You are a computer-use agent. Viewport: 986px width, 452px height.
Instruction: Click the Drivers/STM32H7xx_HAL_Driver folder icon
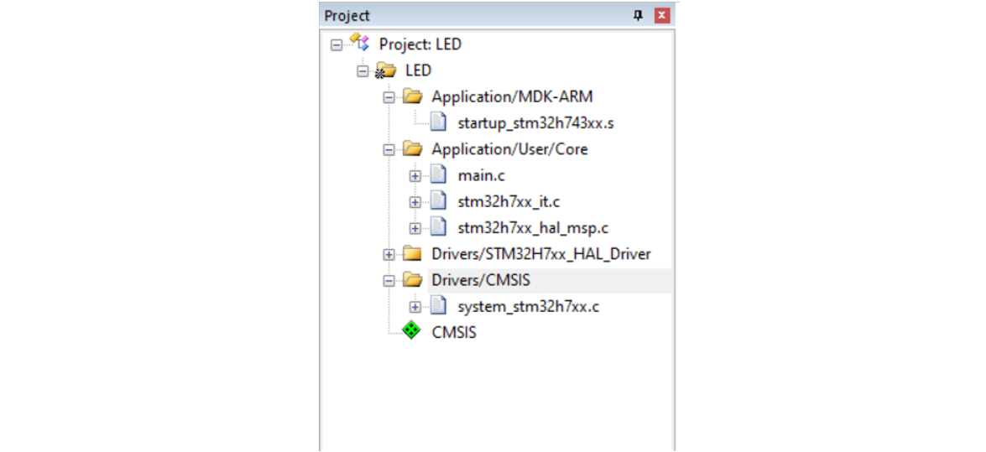(413, 254)
